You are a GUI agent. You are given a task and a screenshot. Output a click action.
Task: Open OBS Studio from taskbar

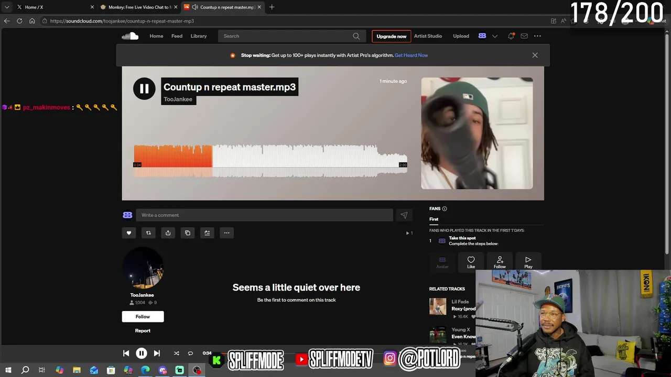pos(197,370)
